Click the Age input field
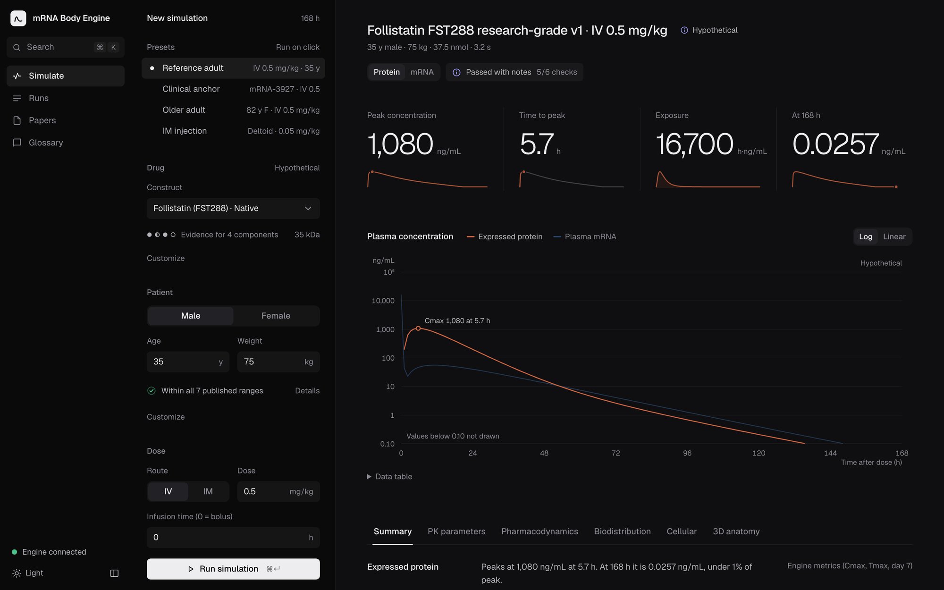 pyautogui.click(x=188, y=362)
